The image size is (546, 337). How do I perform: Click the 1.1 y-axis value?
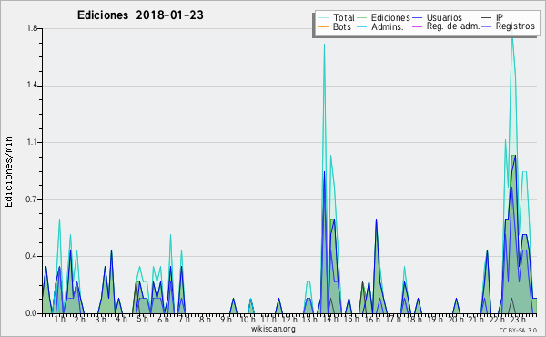pyautogui.click(x=33, y=142)
